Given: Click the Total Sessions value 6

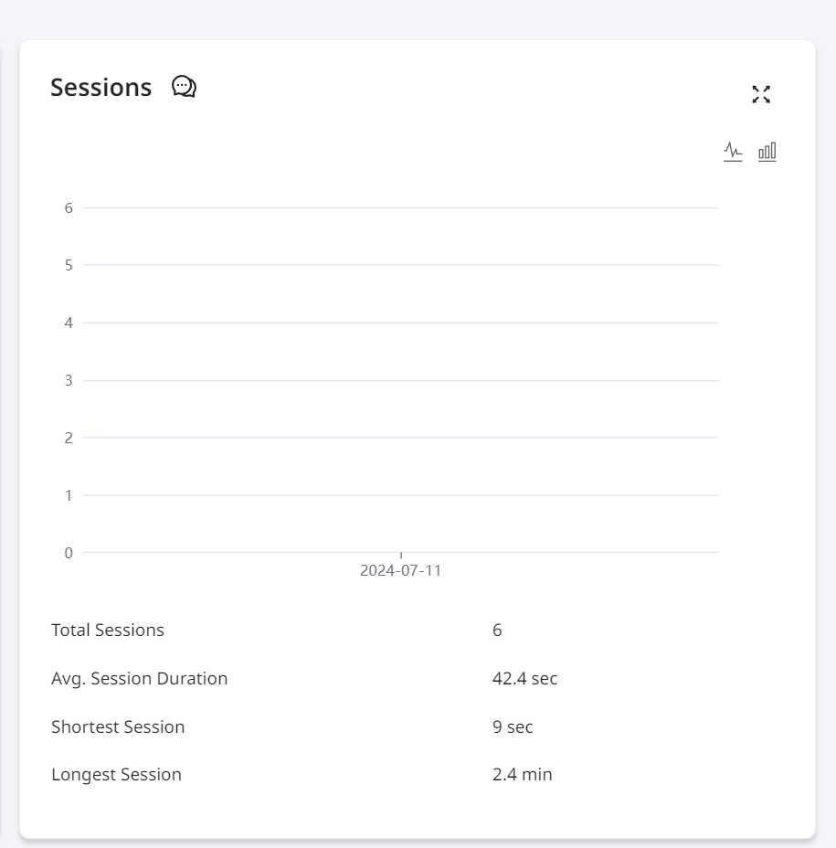Looking at the screenshot, I should [x=497, y=630].
